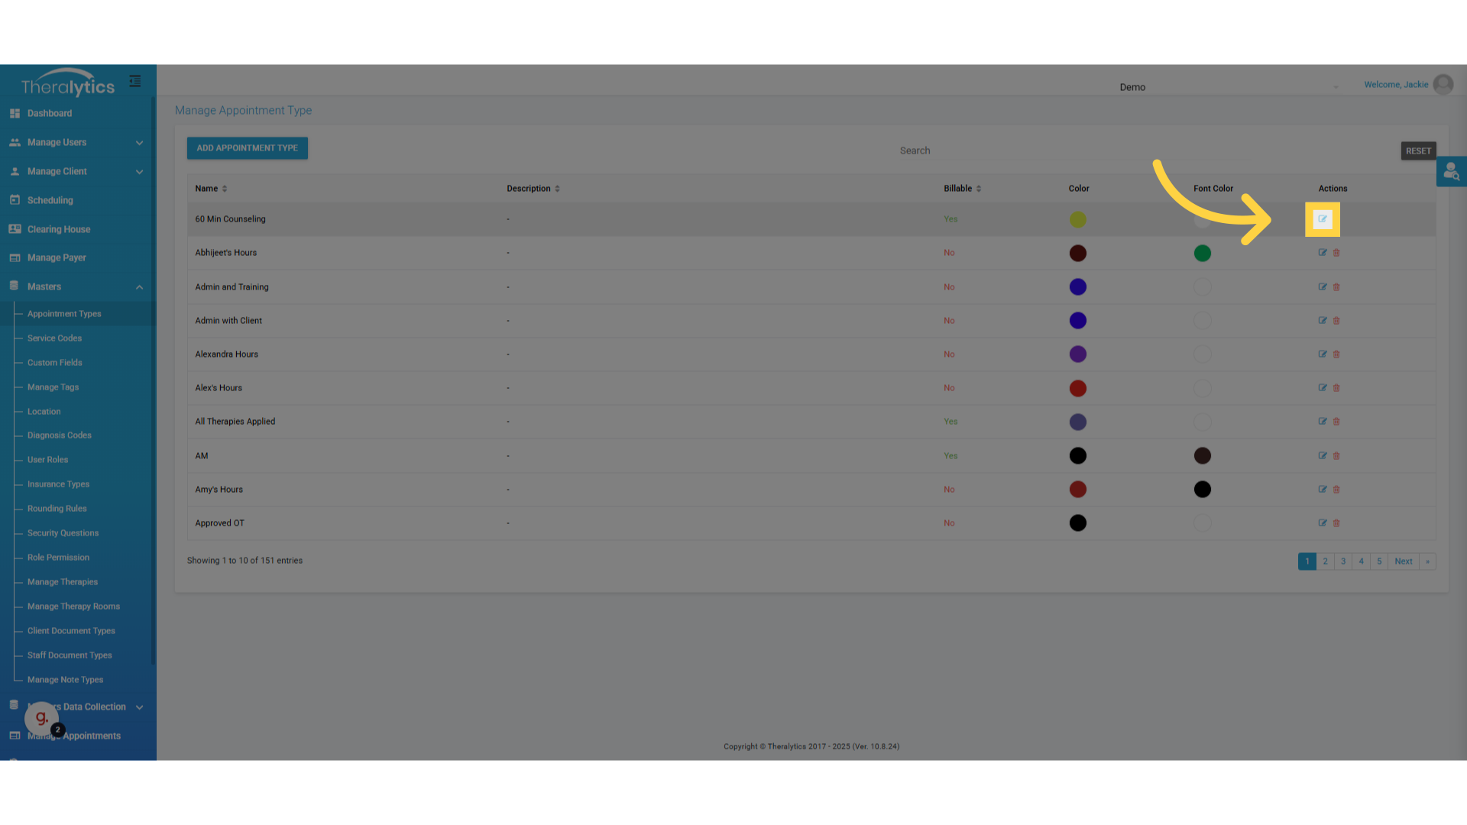Click edit icon for 60 Min Counseling
1467x825 pixels.
tap(1322, 219)
